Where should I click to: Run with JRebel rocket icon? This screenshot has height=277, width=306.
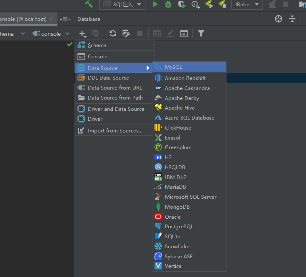(x=209, y=4)
